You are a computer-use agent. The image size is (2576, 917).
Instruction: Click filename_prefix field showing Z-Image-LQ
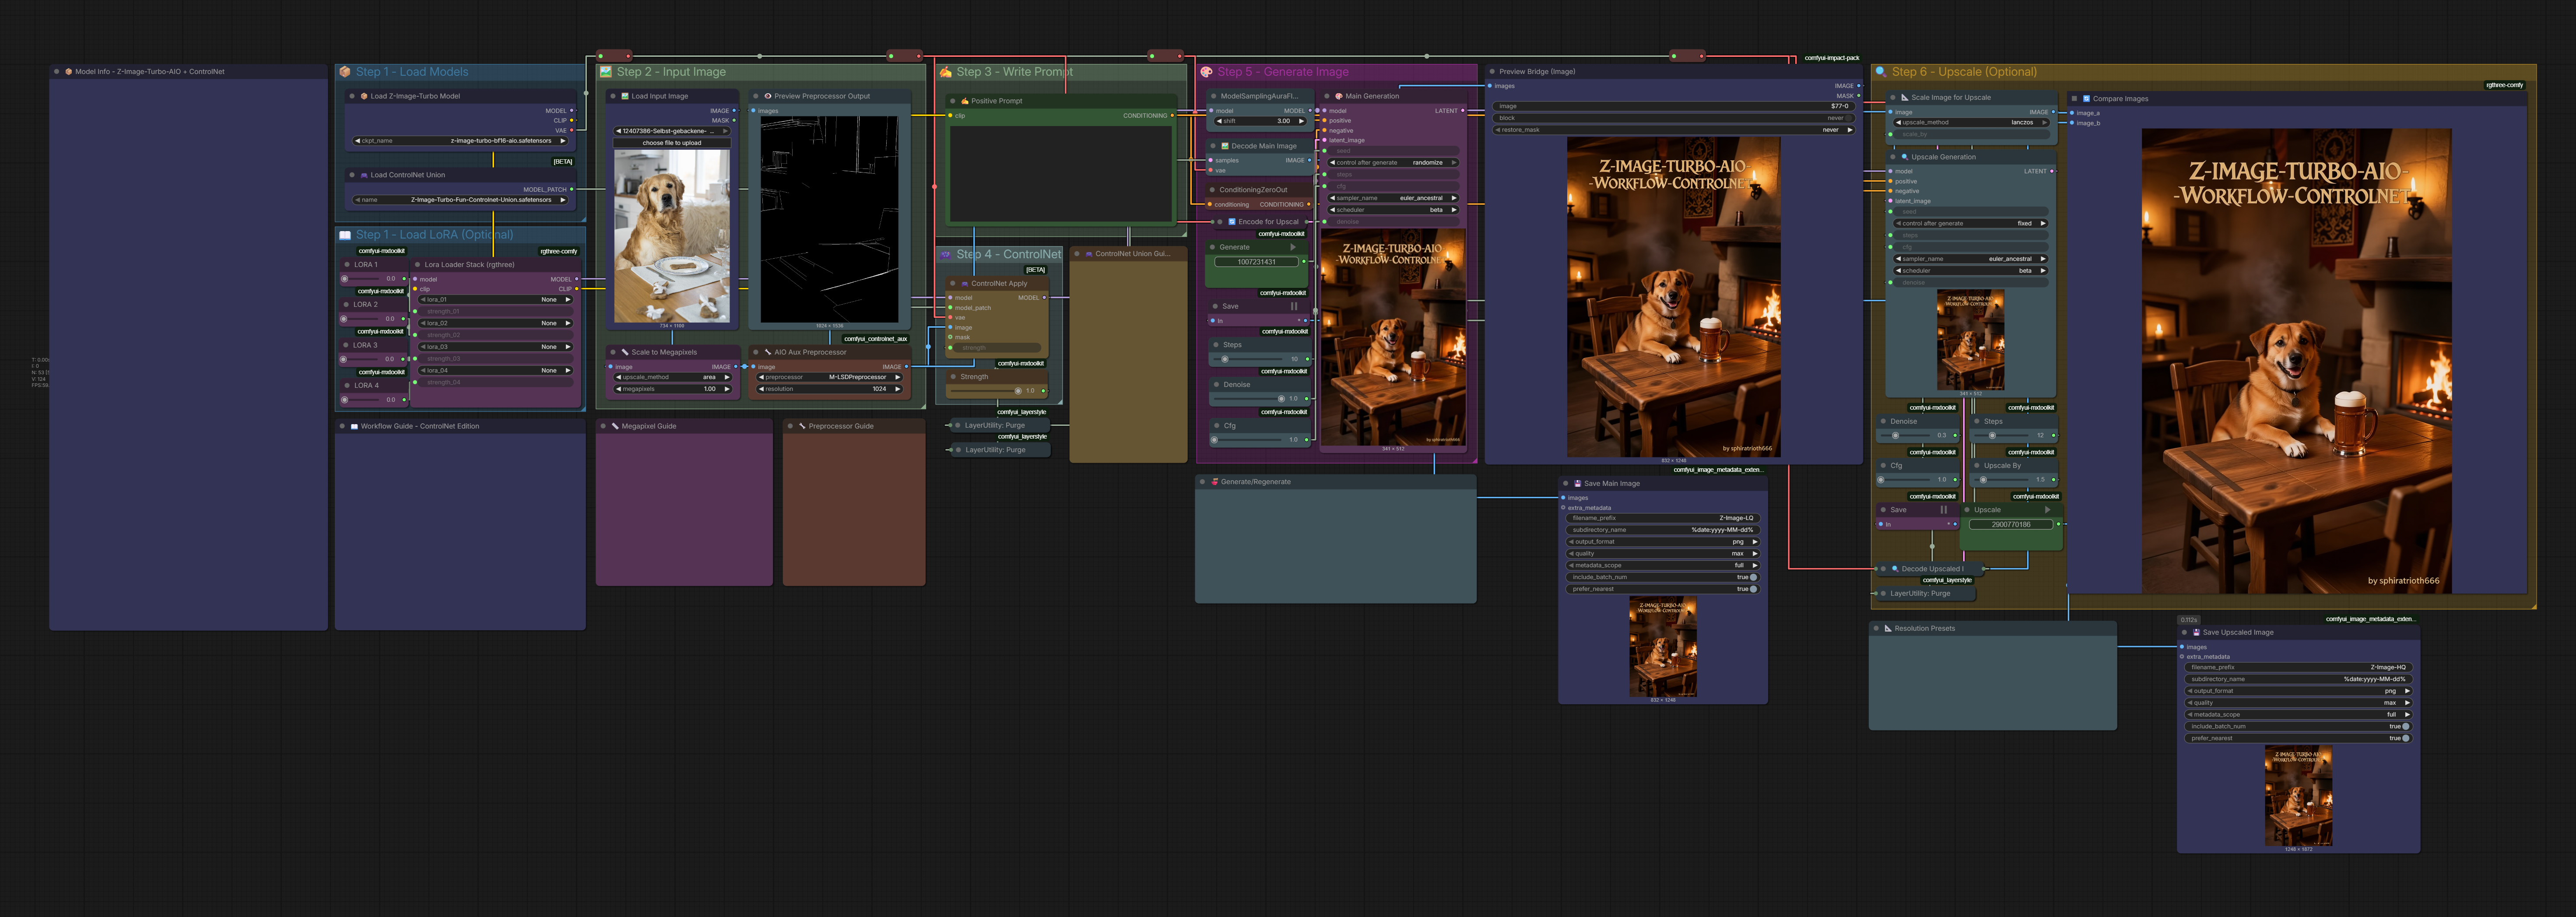click(x=1662, y=518)
